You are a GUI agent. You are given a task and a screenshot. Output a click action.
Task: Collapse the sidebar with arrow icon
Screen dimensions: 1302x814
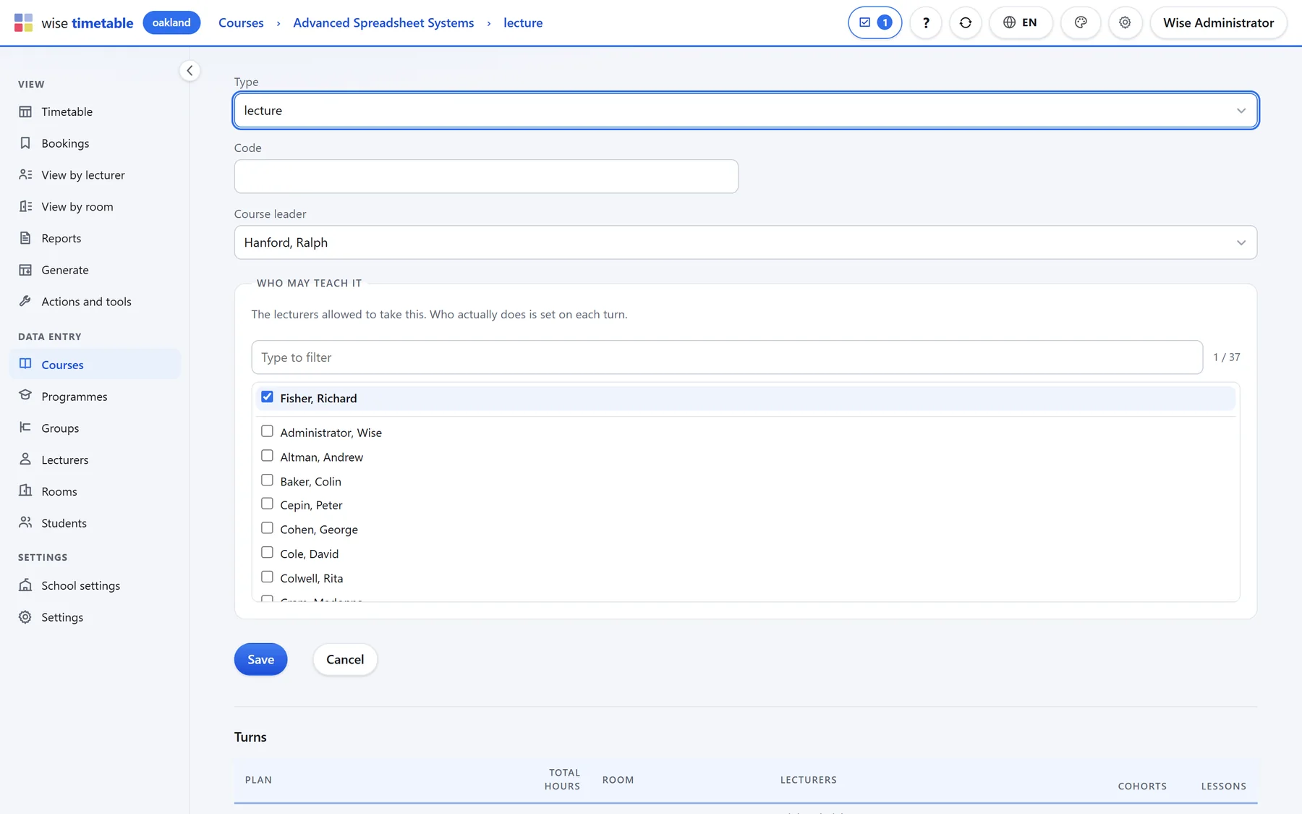tap(190, 70)
